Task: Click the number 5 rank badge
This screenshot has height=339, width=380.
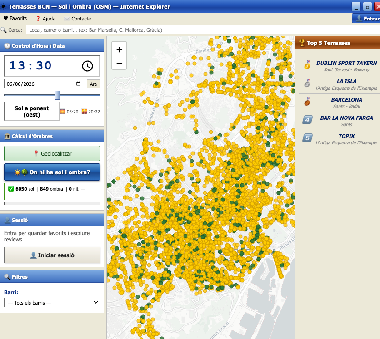Action: coord(307,138)
